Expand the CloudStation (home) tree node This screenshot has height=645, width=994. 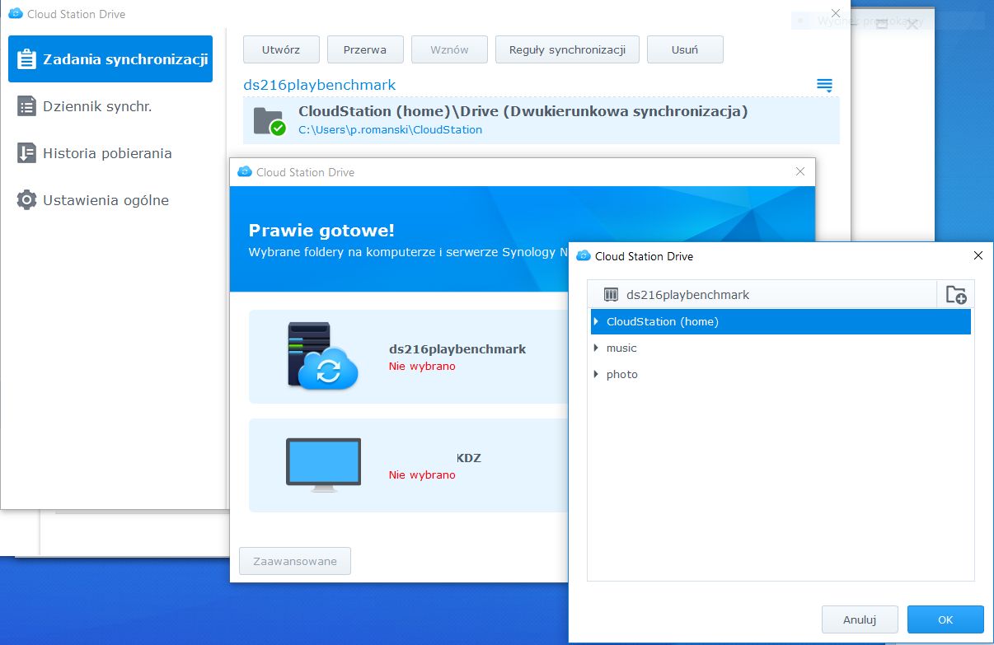(x=596, y=321)
